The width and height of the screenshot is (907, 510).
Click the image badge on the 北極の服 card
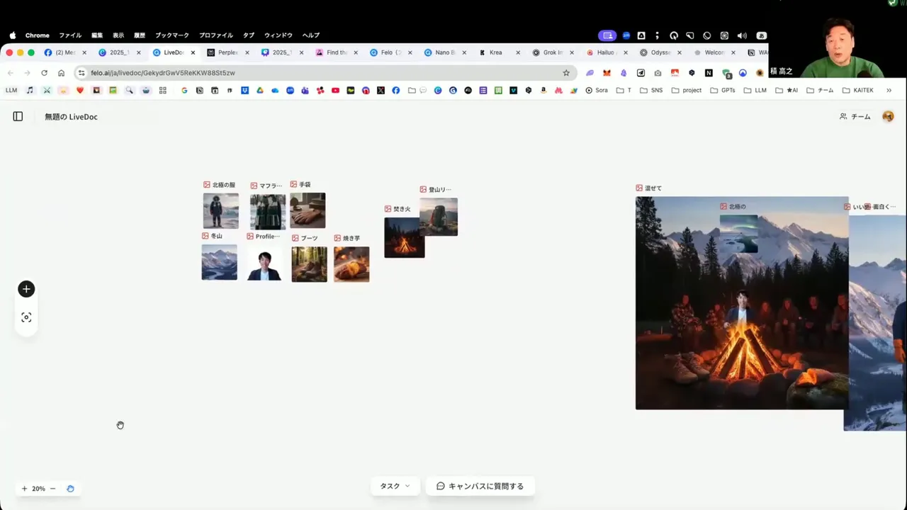pos(206,184)
